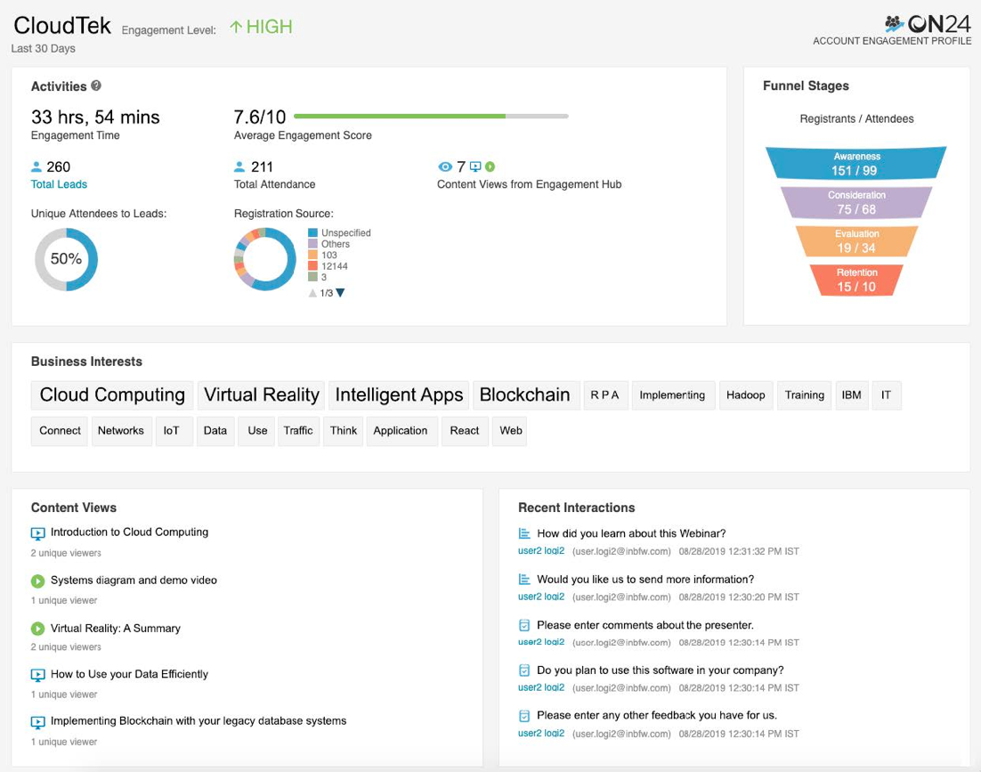981x772 pixels.
Task: Click webcast icon for How to Use your Data Efficiently
Action: 37,675
